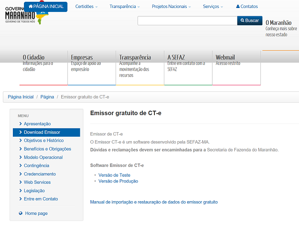Open Benefícios e Obrigações menu item
Viewport: 299px width, 226px height.
tap(47, 149)
